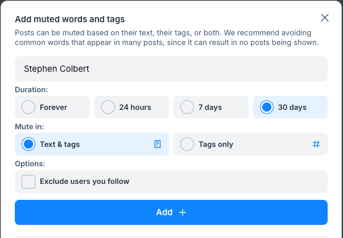Viewport: 343px width, 238px height.
Task: Tick the exclude followed users checkbox
Action: click(28, 182)
